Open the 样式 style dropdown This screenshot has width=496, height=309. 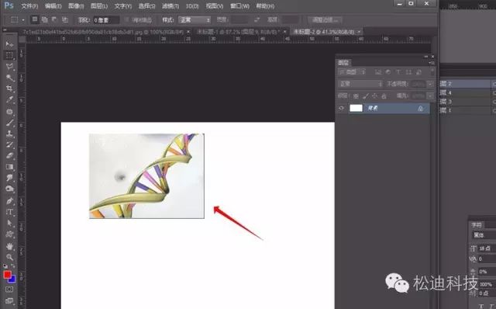tap(195, 20)
